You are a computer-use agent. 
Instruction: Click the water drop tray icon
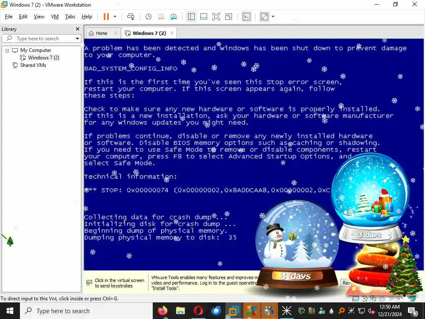pos(331,311)
